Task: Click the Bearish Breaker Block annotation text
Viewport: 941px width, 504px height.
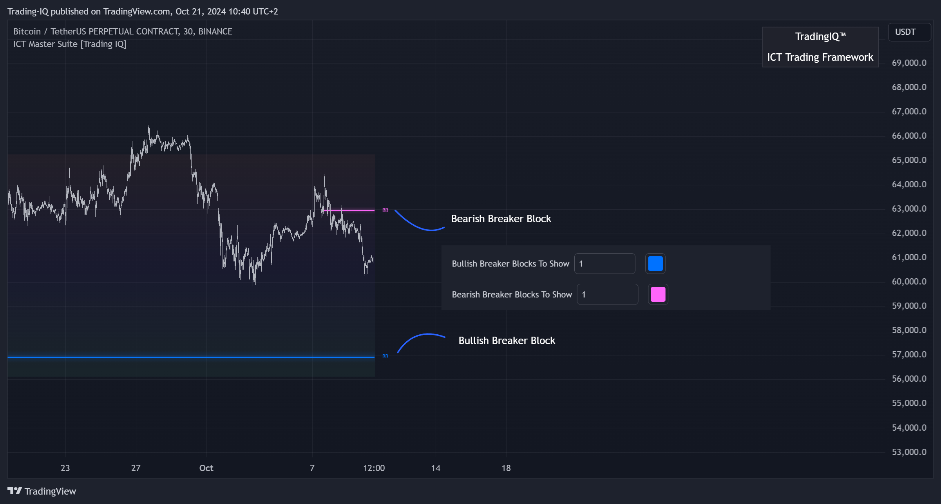Action: click(x=501, y=219)
